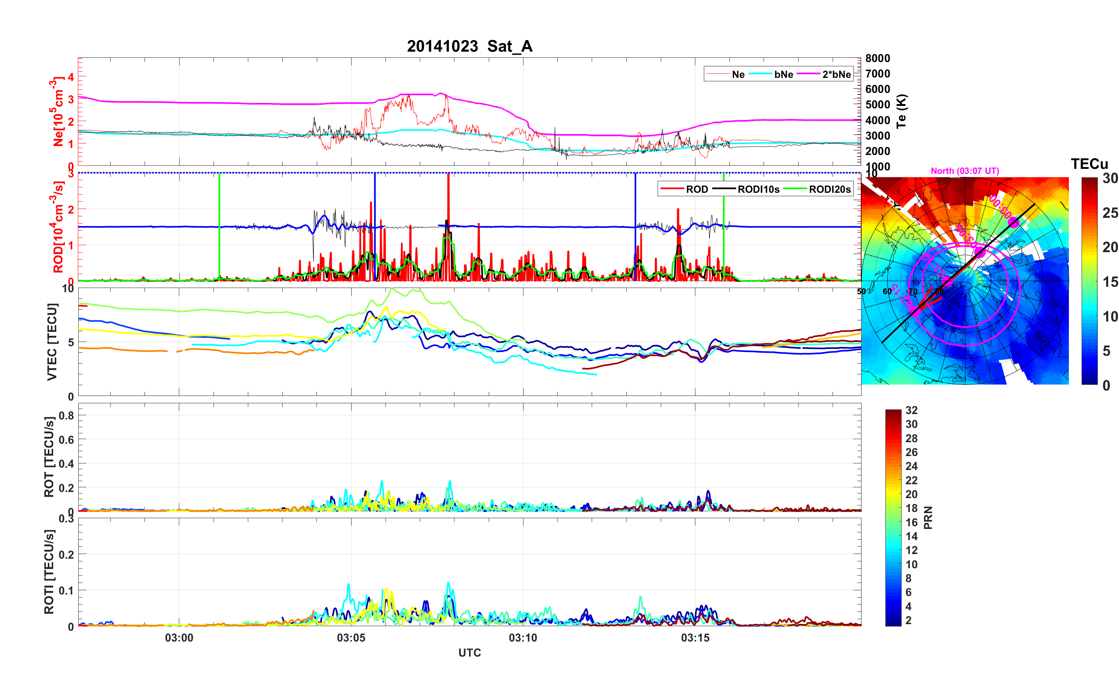
Task: Click the 03:15 time tick label
Action: pyautogui.click(x=695, y=638)
